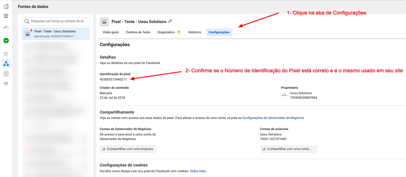This screenshot has height=177, width=406.
Task: Edit pixel name with pencil icon
Action: 170,21
